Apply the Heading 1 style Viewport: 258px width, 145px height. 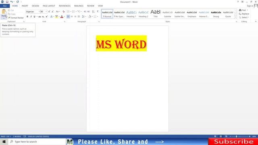131,14
